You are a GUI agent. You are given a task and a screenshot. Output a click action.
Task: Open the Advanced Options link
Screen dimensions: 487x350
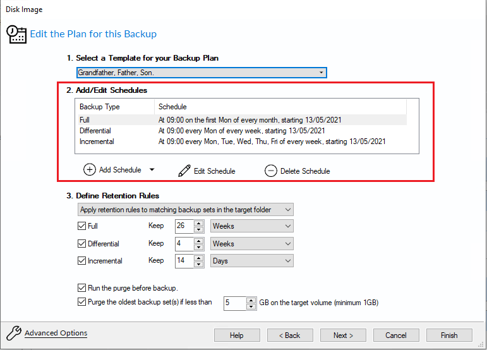click(x=56, y=333)
